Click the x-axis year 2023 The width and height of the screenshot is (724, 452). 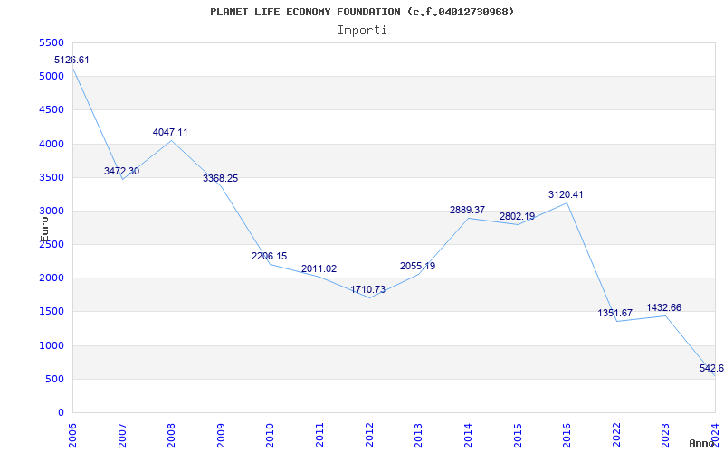pyautogui.click(x=665, y=436)
